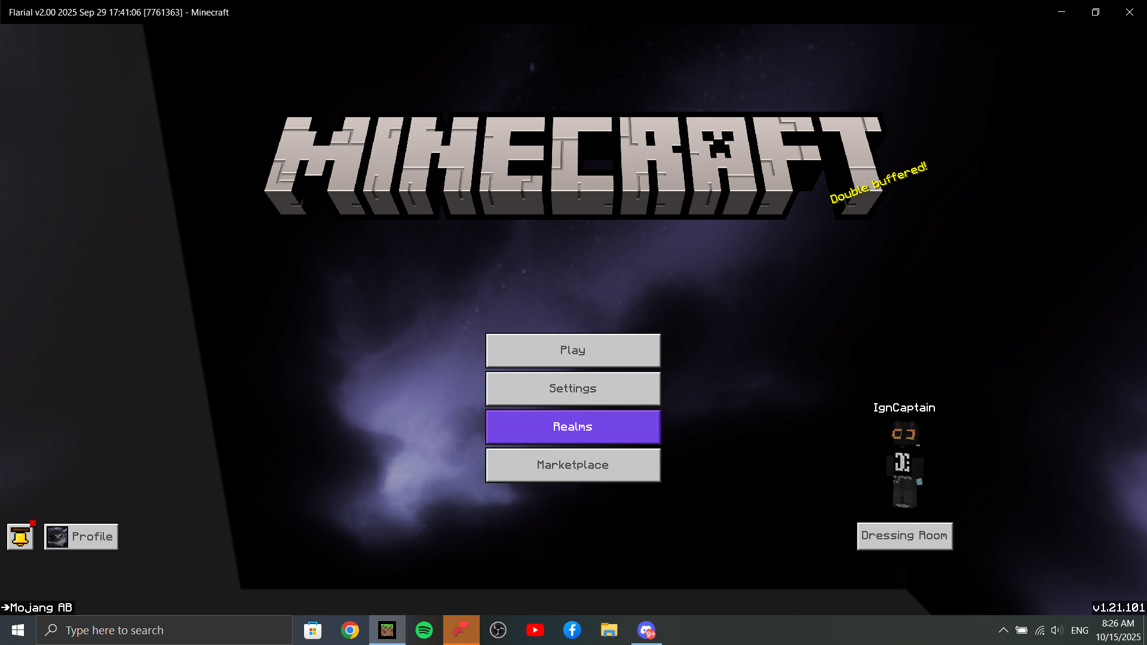This screenshot has width=1147, height=645.
Task: Open the Marketplace menu option
Action: [573, 465]
